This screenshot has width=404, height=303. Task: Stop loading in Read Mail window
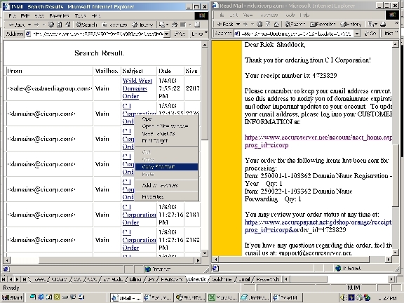260,25
